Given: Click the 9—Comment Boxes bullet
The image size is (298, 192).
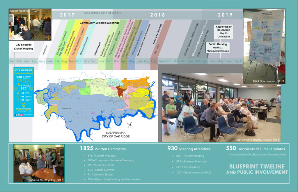Looking at the screenshot, I should 100,175.
